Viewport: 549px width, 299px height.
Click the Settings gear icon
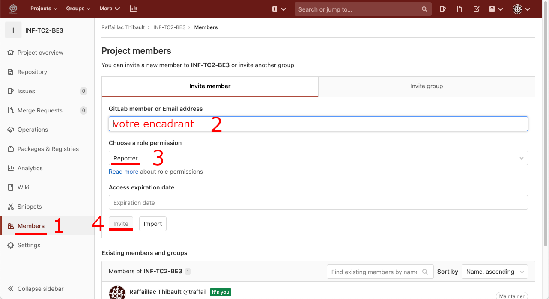[x=11, y=245]
